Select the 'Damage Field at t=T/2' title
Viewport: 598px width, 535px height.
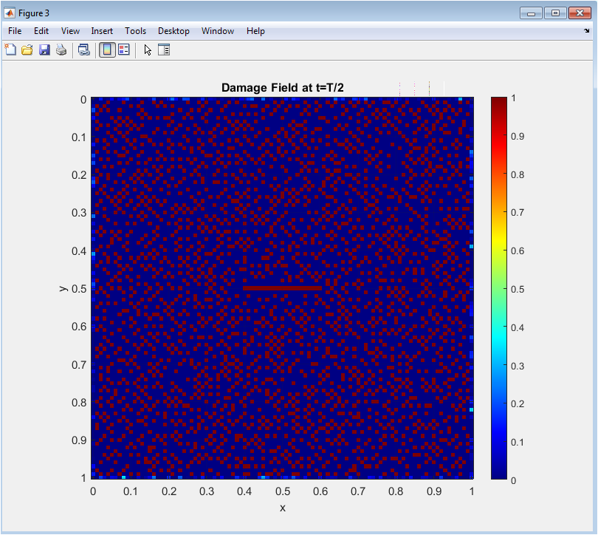click(282, 88)
